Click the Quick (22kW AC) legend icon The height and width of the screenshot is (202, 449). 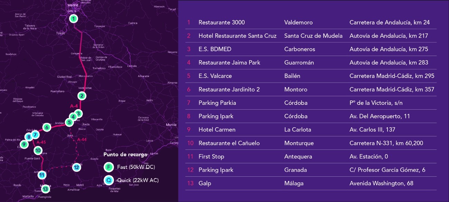pos(109,180)
